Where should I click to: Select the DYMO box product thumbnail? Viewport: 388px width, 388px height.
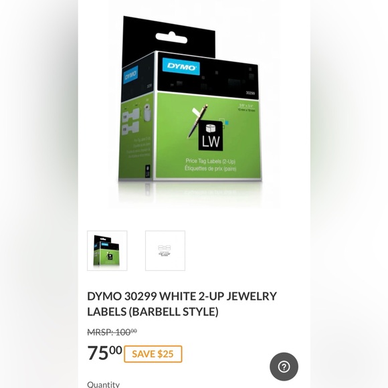pos(107,251)
